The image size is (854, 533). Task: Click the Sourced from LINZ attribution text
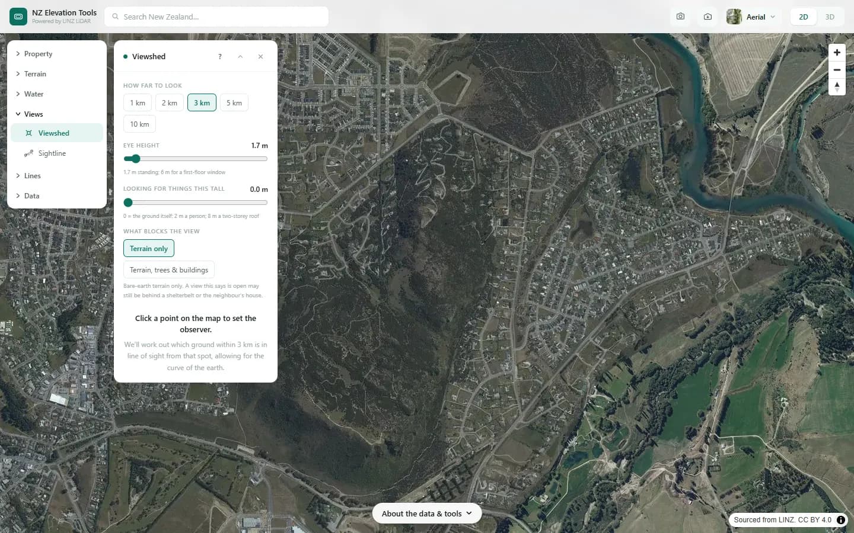782,520
